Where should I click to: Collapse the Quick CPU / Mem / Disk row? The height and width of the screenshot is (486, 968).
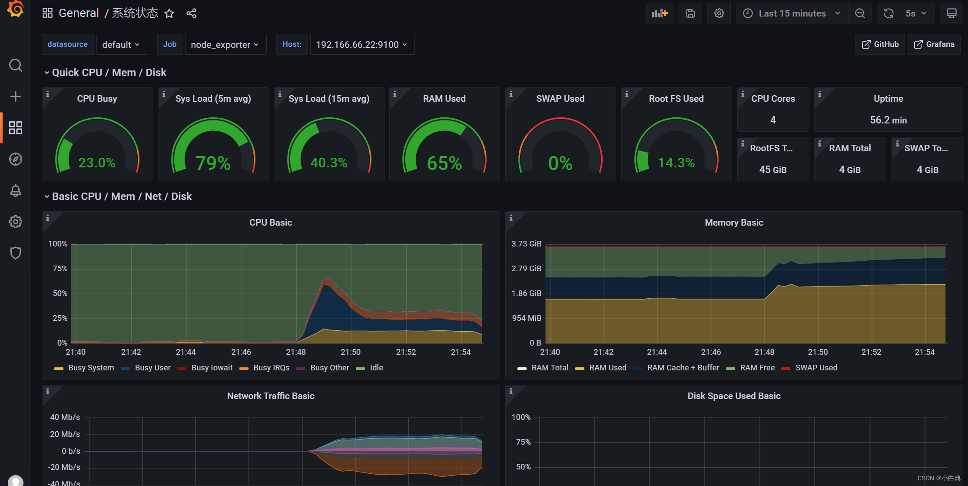(105, 73)
